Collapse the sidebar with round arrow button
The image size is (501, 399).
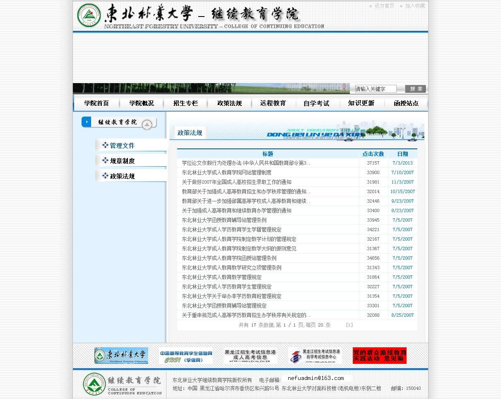pos(147,124)
